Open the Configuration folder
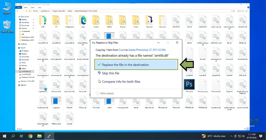The width and height of the screenshot is (266, 140). [69, 21]
